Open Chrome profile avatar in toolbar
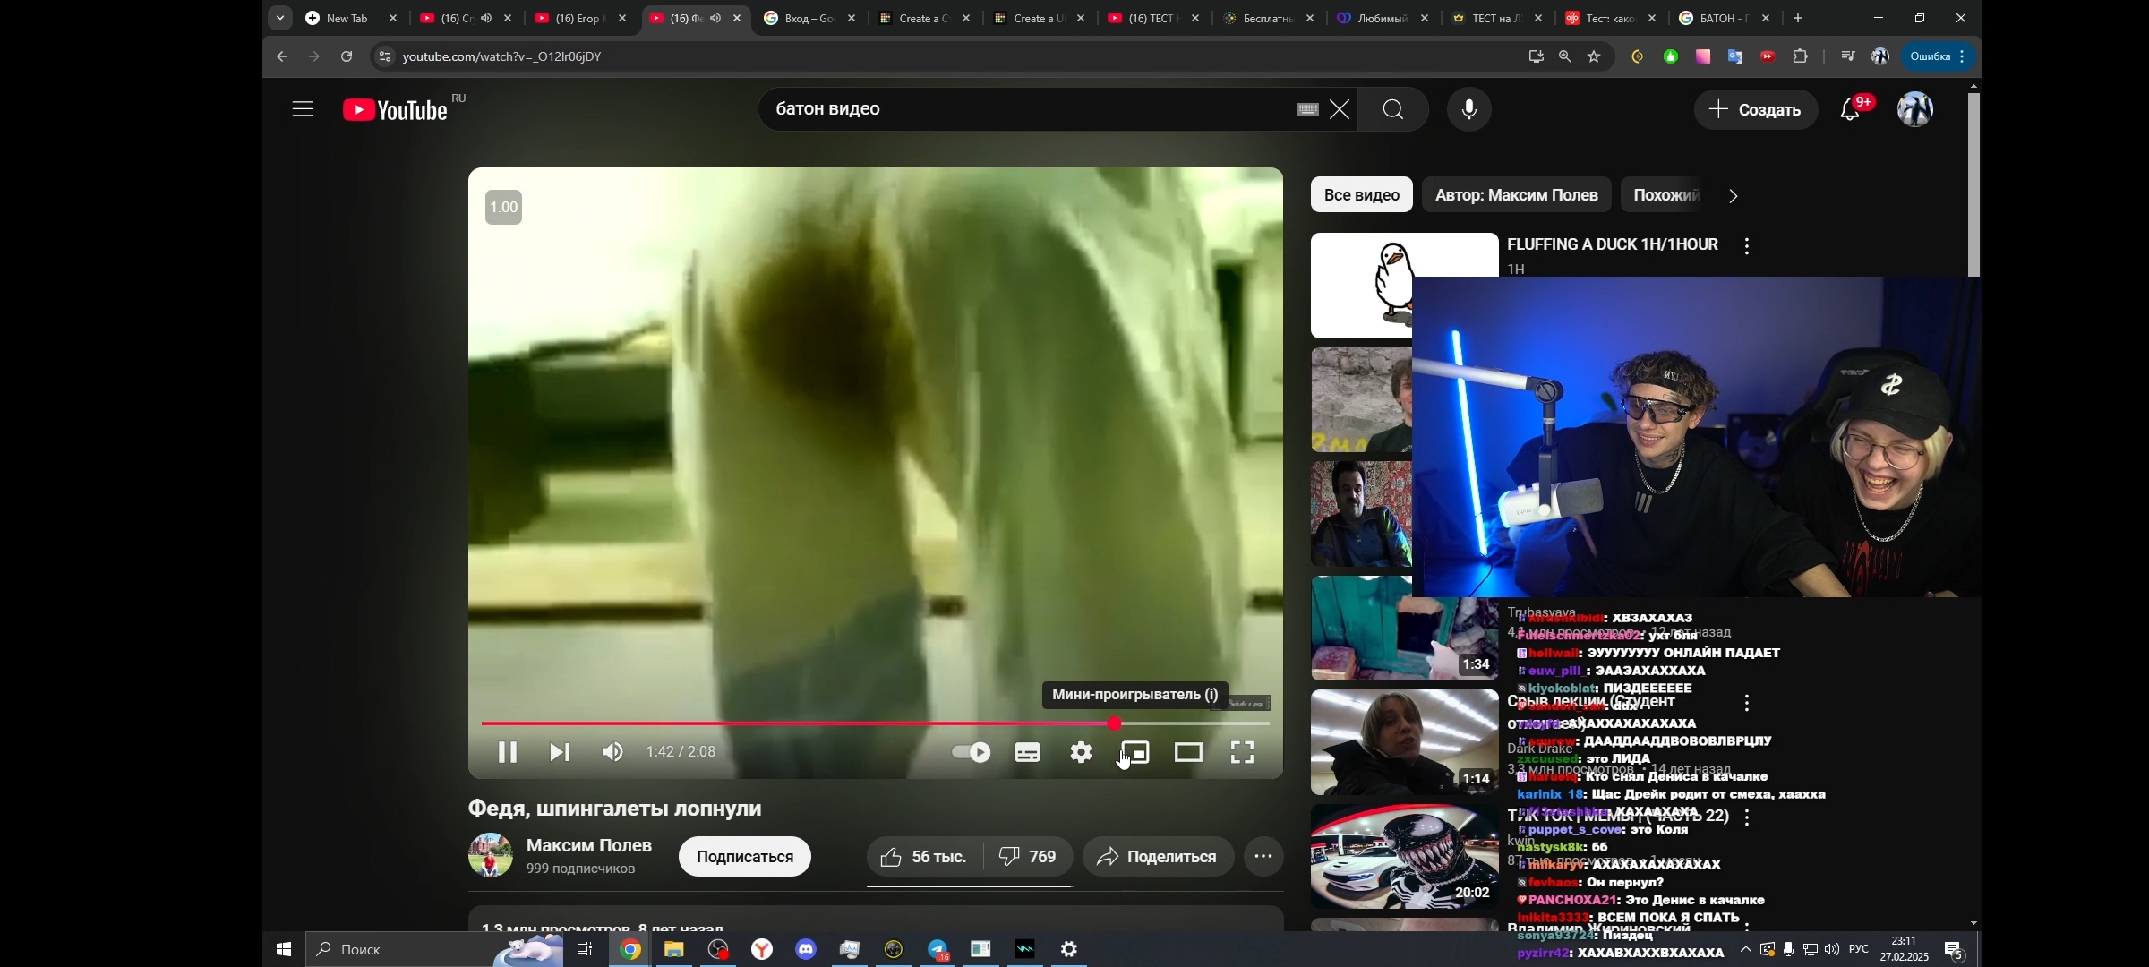2149x967 pixels. tap(1880, 56)
